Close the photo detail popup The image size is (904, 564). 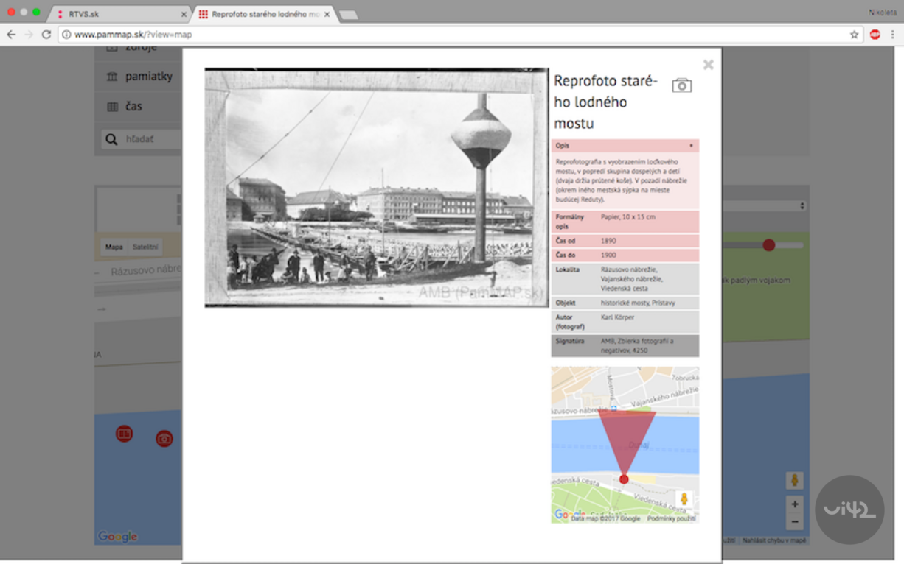708,65
